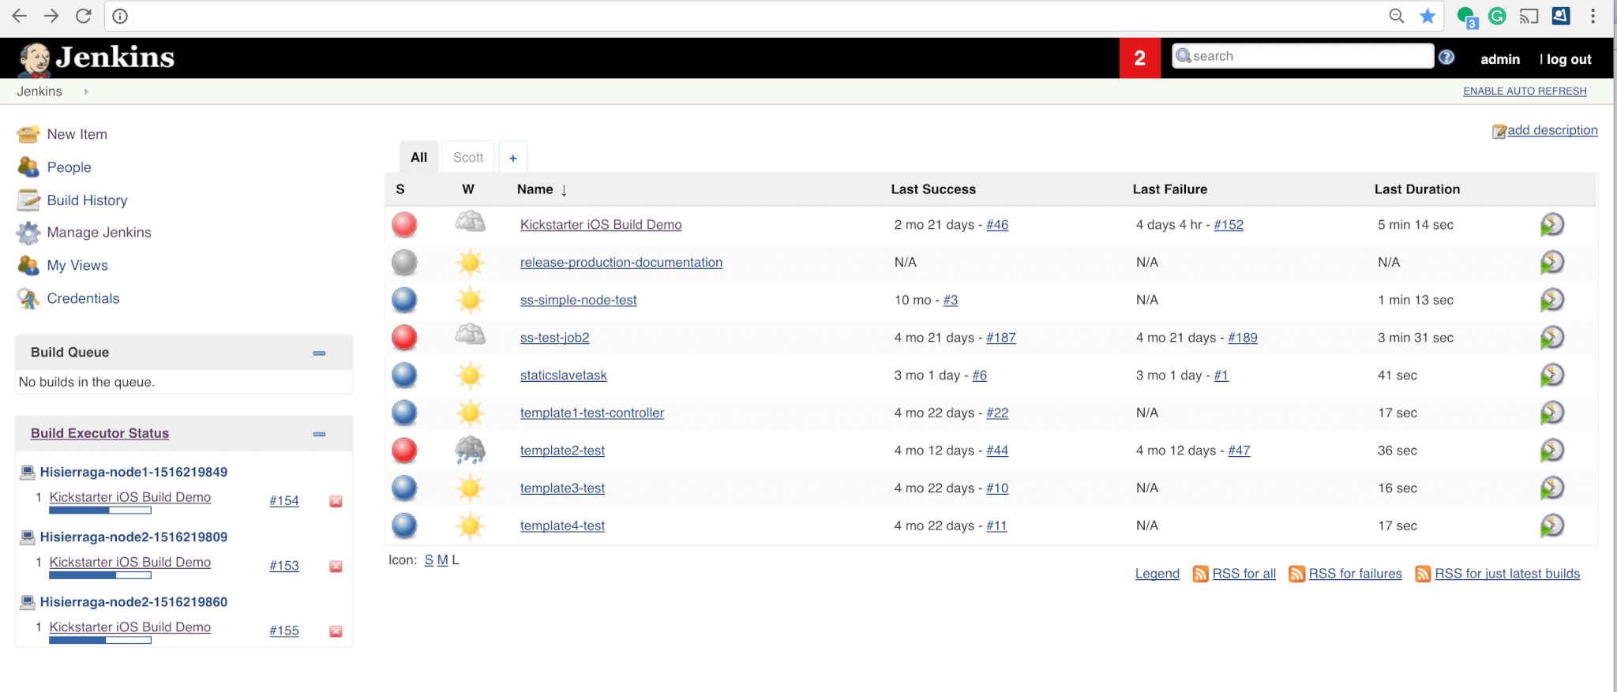Sort table by Last Duration column
The image size is (1617, 692).
click(x=1416, y=189)
